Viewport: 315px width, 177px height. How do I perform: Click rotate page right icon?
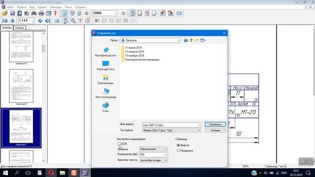(170, 13)
